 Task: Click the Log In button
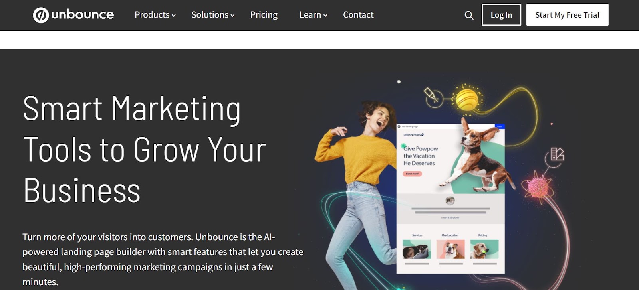pyautogui.click(x=501, y=15)
